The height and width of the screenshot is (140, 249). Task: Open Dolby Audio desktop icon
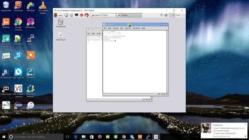[6, 90]
